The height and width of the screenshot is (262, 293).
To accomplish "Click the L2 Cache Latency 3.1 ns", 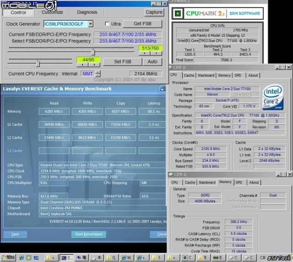I will [152, 138].
